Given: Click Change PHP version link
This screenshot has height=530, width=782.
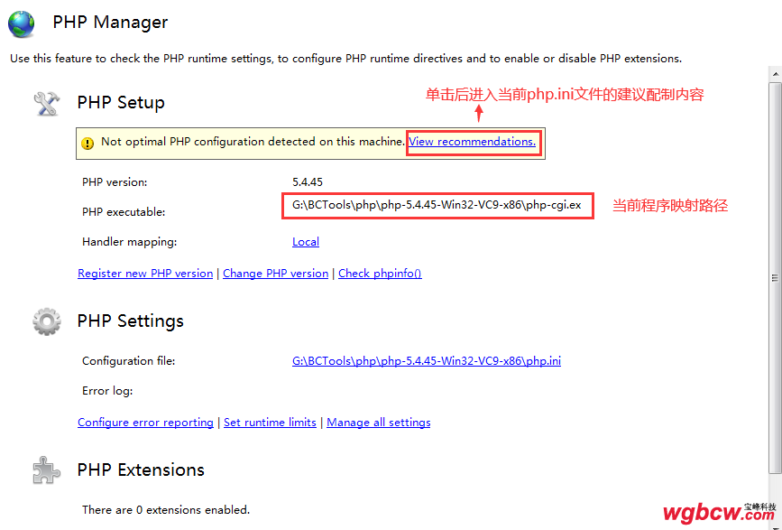Looking at the screenshot, I should [275, 274].
